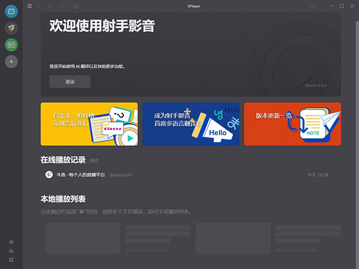Click the 登录 login button
The height and width of the screenshot is (269, 359).
[x=70, y=81]
